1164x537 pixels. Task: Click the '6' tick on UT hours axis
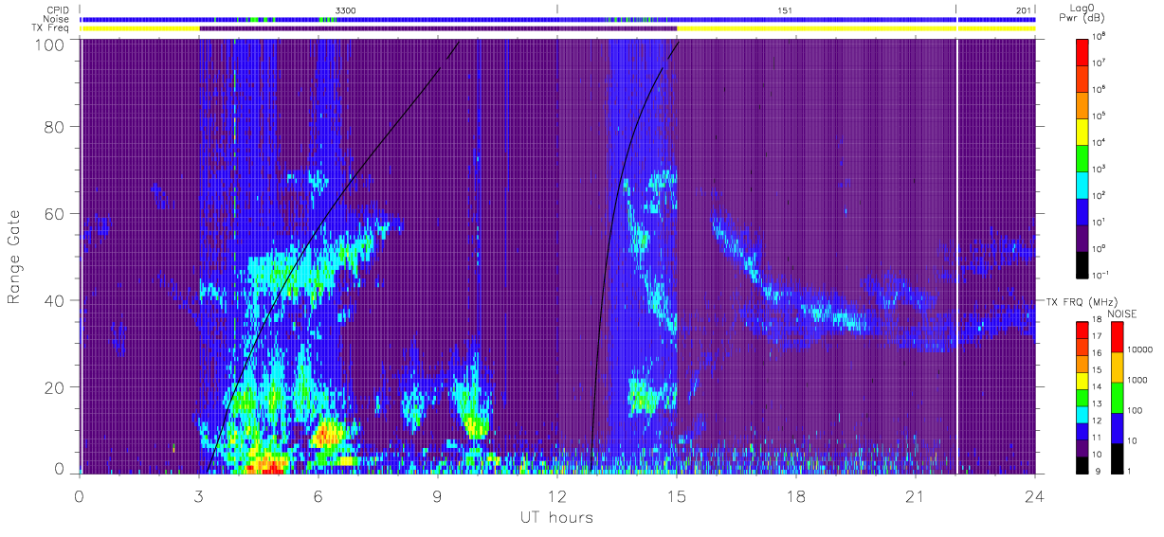(318, 496)
